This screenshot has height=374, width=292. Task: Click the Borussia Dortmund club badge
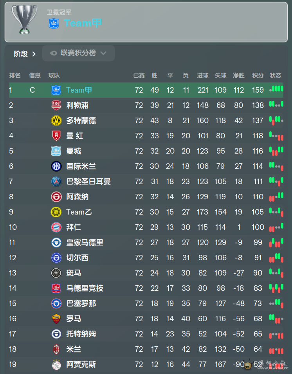(56, 120)
